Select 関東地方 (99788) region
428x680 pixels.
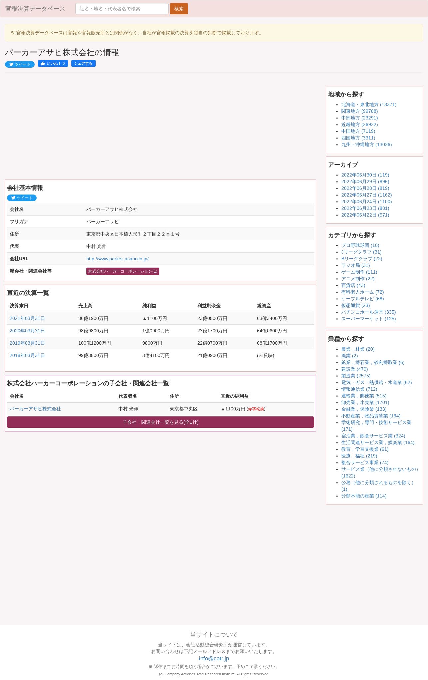359,111
